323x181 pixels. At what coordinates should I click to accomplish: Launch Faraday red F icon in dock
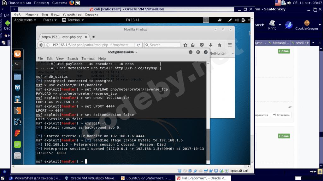[18, 133]
